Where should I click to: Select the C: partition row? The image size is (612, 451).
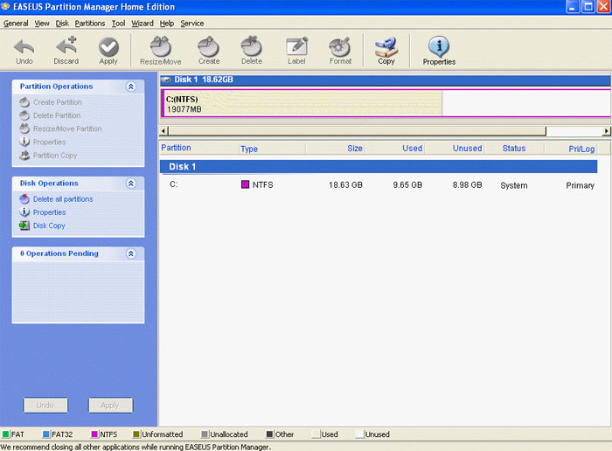[379, 185]
